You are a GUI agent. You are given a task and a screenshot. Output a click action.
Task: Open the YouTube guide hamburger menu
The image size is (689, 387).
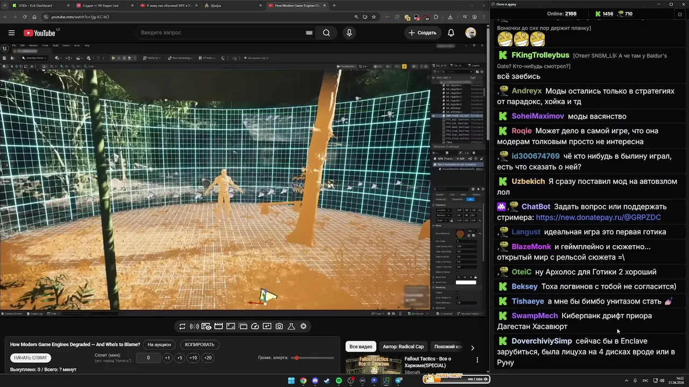click(x=11, y=33)
